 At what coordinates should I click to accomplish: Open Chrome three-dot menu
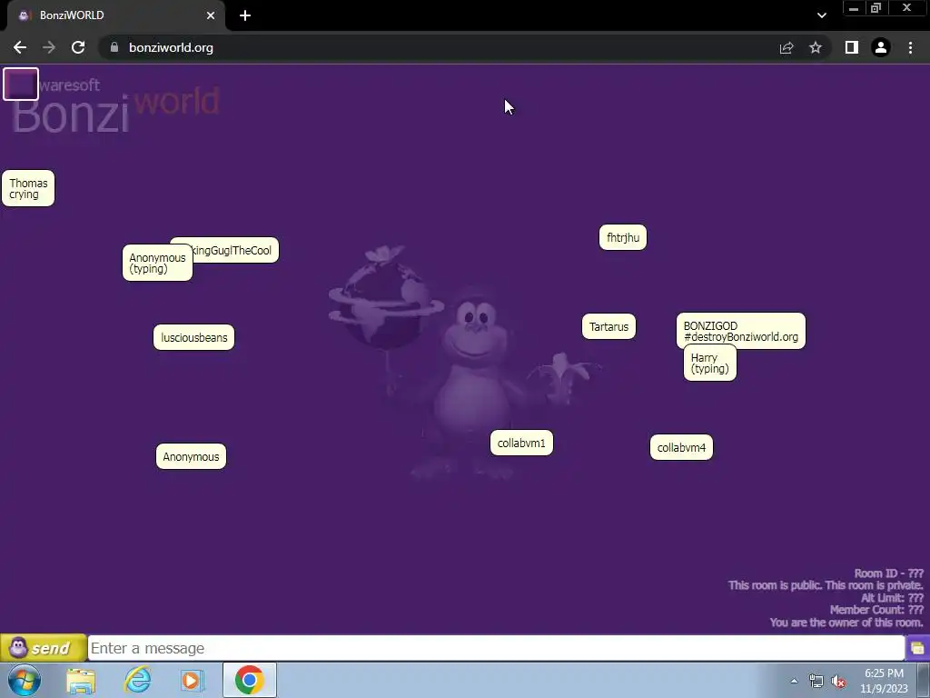pos(910,47)
